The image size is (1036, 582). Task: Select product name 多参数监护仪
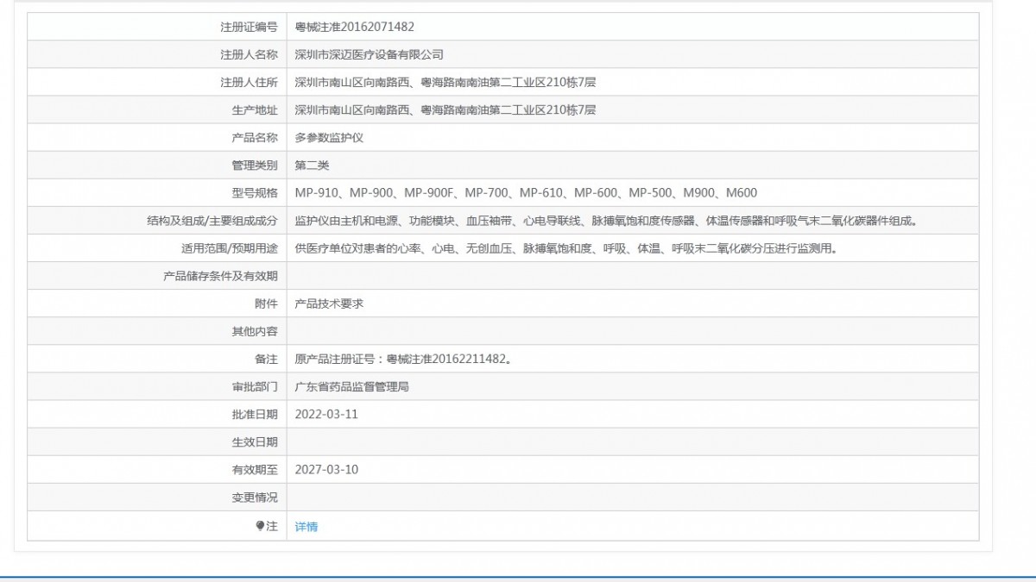point(329,137)
